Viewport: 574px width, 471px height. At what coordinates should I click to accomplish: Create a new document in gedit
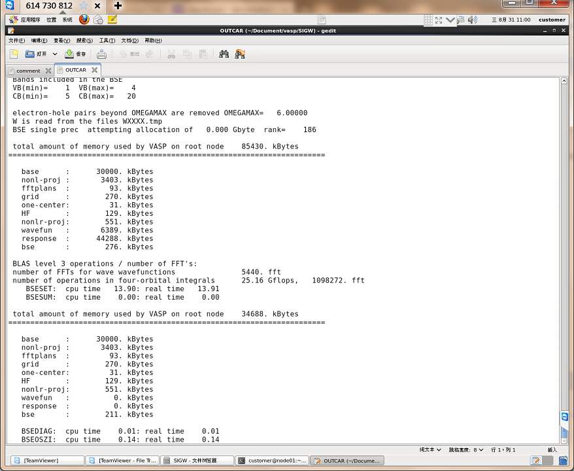coord(14,54)
